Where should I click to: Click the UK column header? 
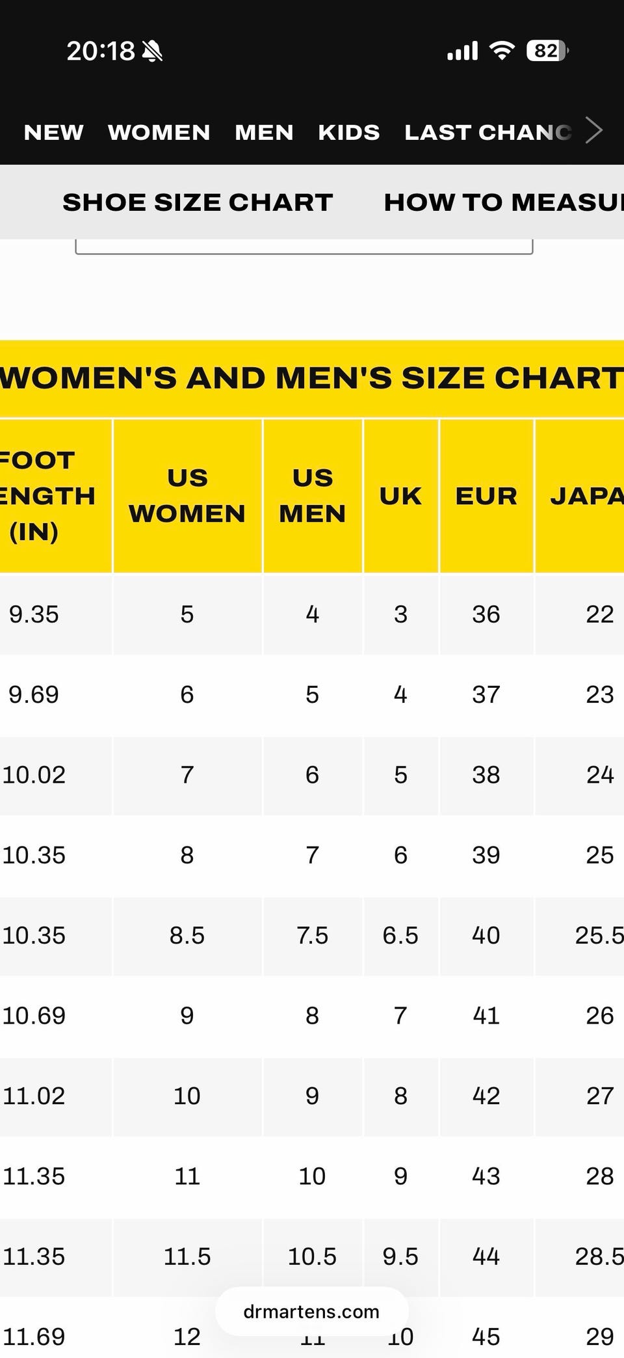tap(401, 496)
